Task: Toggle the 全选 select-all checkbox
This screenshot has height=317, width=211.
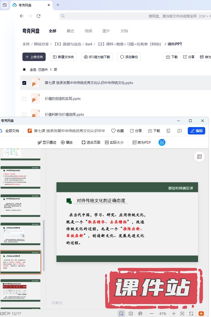Action: point(24,70)
